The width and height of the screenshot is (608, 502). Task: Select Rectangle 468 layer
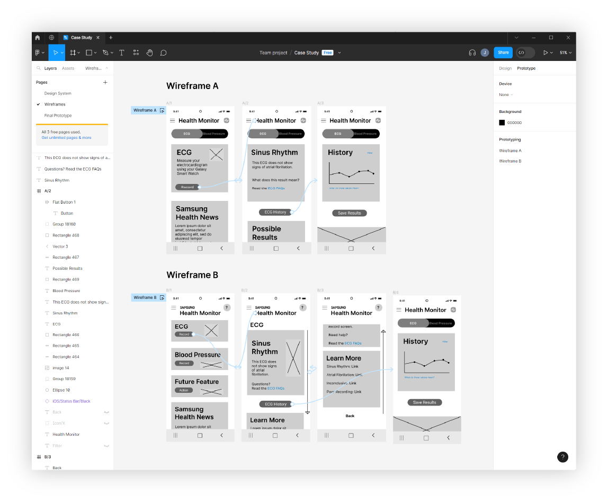pos(66,235)
